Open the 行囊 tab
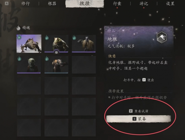The width and height of the screenshot is (185, 140). 117,4
